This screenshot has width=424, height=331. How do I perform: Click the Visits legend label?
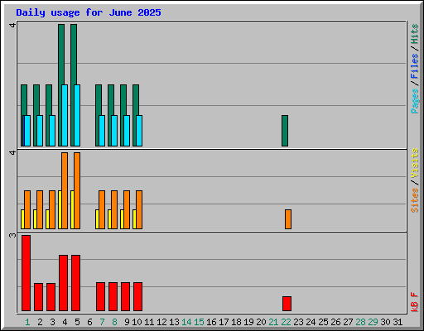pos(414,164)
